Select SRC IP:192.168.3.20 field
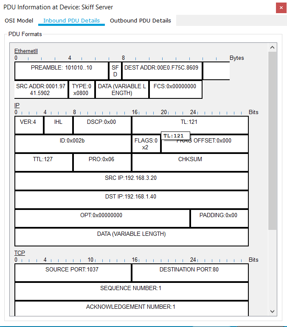The width and height of the screenshot is (287, 327). point(132,181)
